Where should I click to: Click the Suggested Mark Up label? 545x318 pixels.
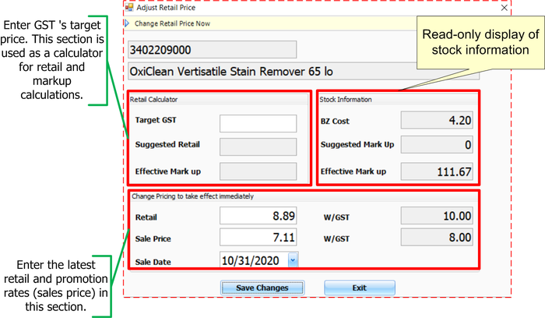point(357,144)
